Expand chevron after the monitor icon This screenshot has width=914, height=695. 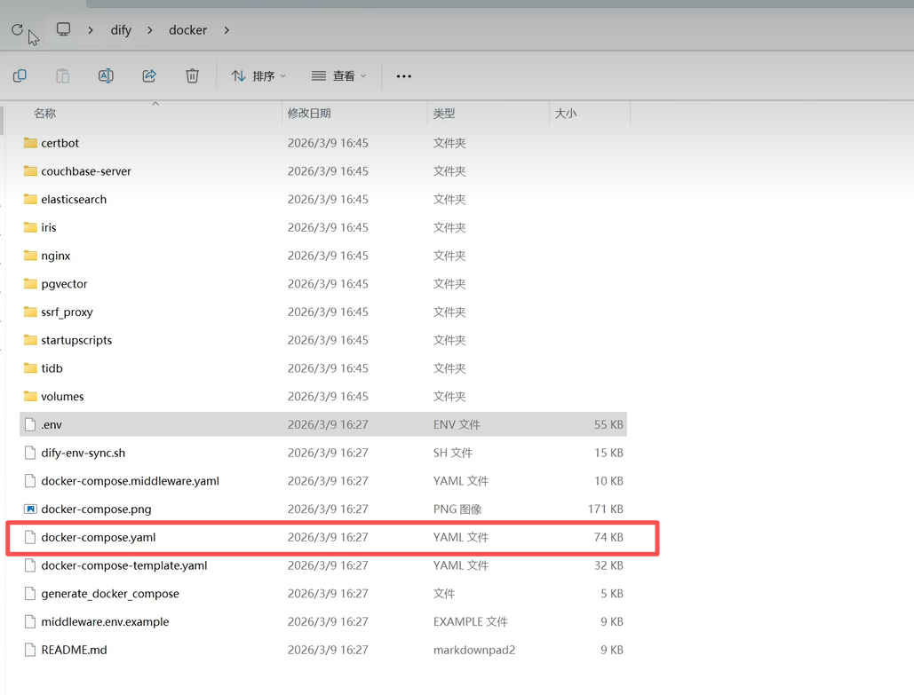(91, 29)
